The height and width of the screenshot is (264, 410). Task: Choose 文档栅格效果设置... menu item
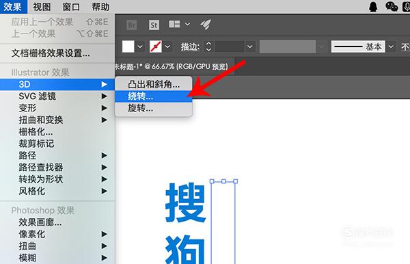(x=57, y=53)
